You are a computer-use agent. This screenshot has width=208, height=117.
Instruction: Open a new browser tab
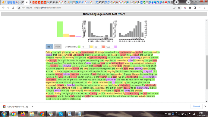pos(176,2)
